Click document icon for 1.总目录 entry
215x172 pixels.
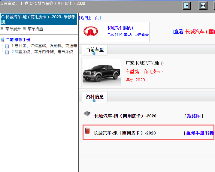(x=7, y=46)
